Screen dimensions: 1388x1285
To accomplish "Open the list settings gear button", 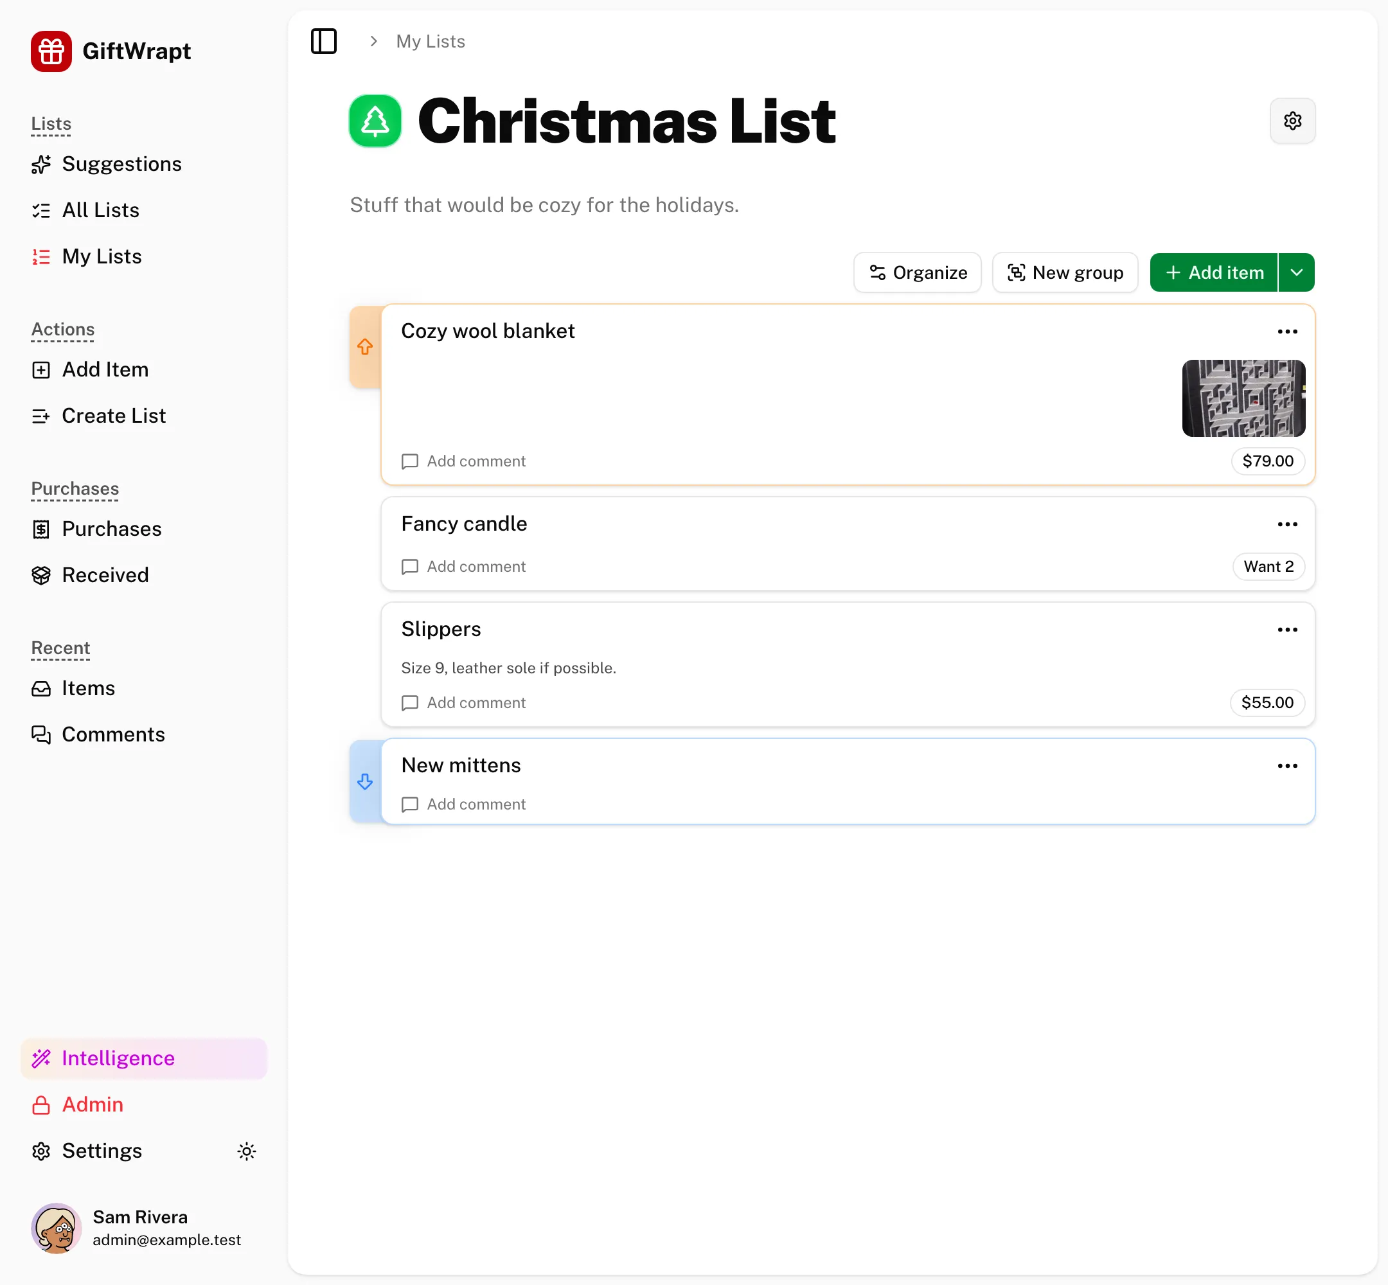I will [1292, 121].
